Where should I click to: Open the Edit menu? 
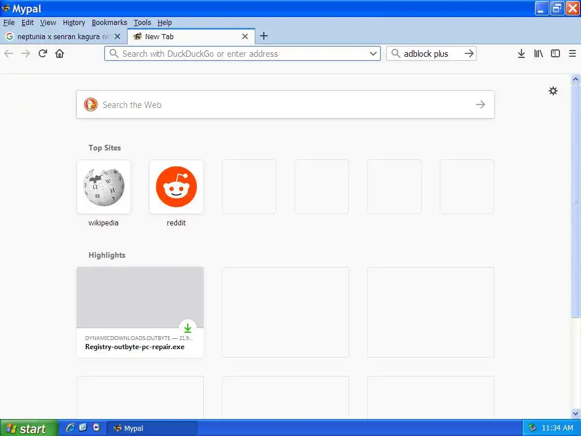click(x=27, y=23)
